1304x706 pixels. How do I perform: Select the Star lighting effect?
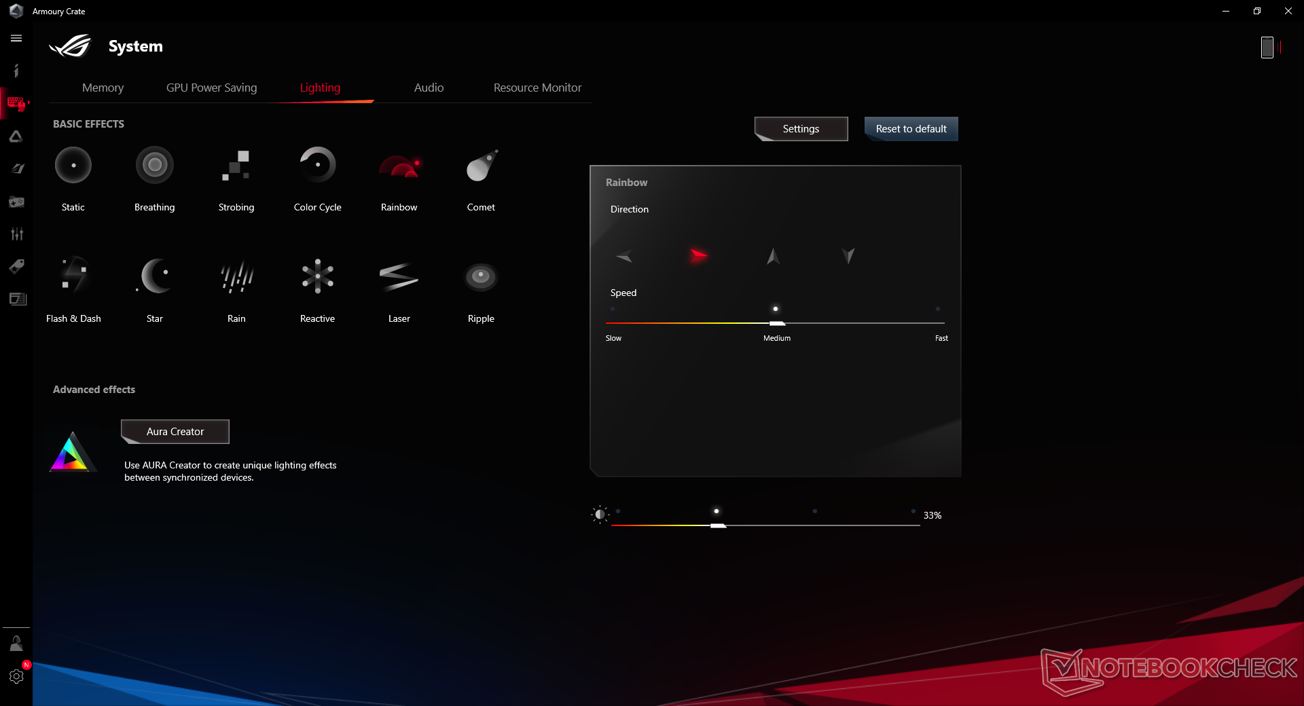point(155,276)
